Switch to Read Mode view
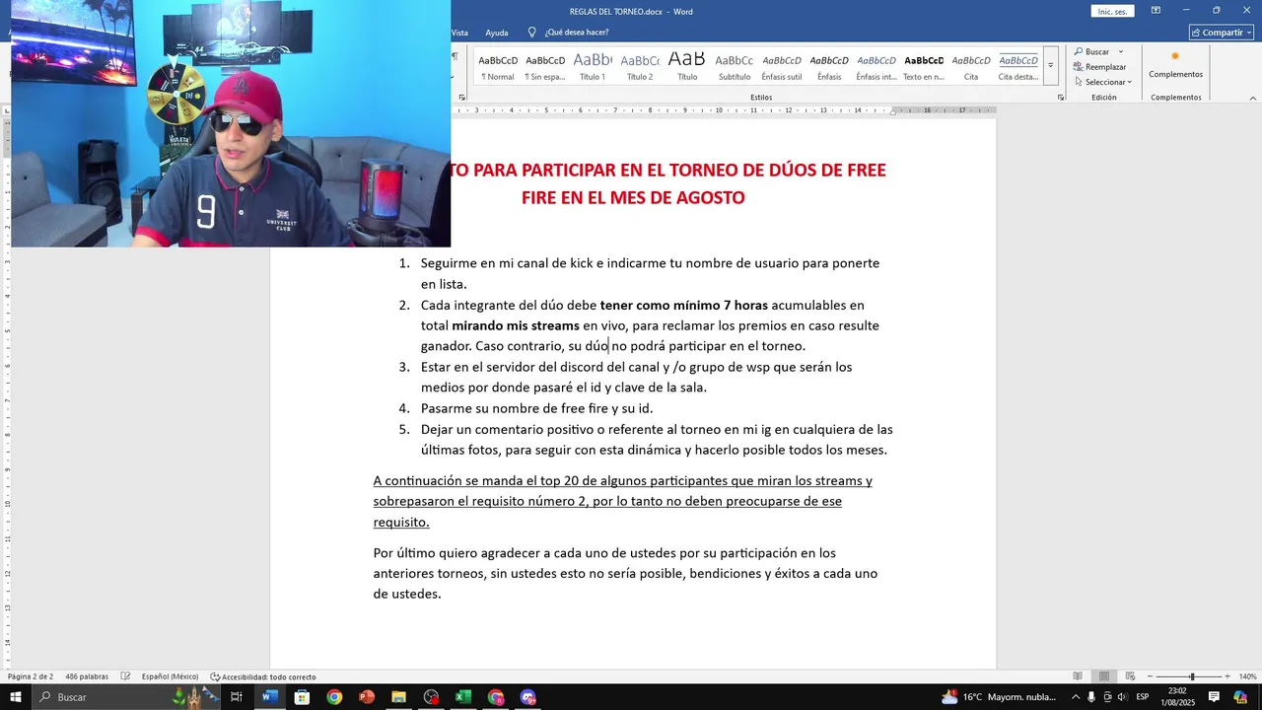 pyautogui.click(x=1078, y=676)
